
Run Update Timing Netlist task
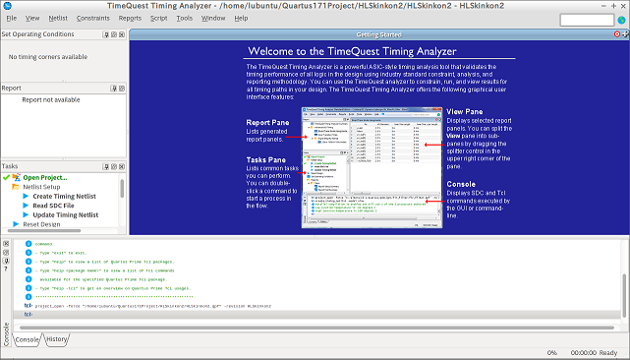point(66,214)
